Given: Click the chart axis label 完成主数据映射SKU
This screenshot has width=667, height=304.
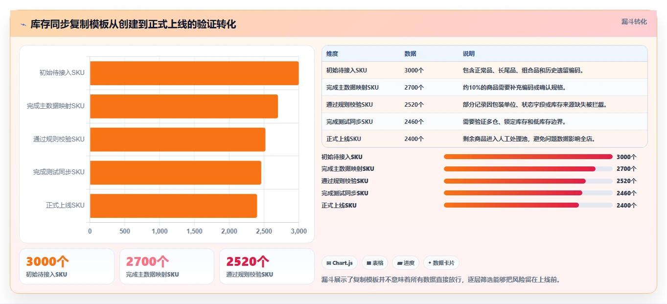Looking at the screenshot, I should pyautogui.click(x=56, y=106).
